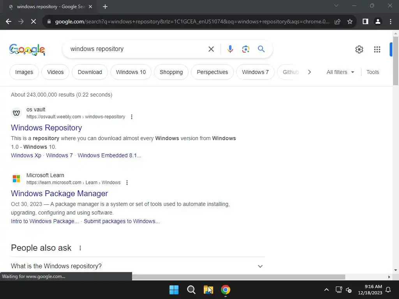Viewport: 399px width, 299px height.
Task: Select the Download filter chip
Action: coord(90,72)
